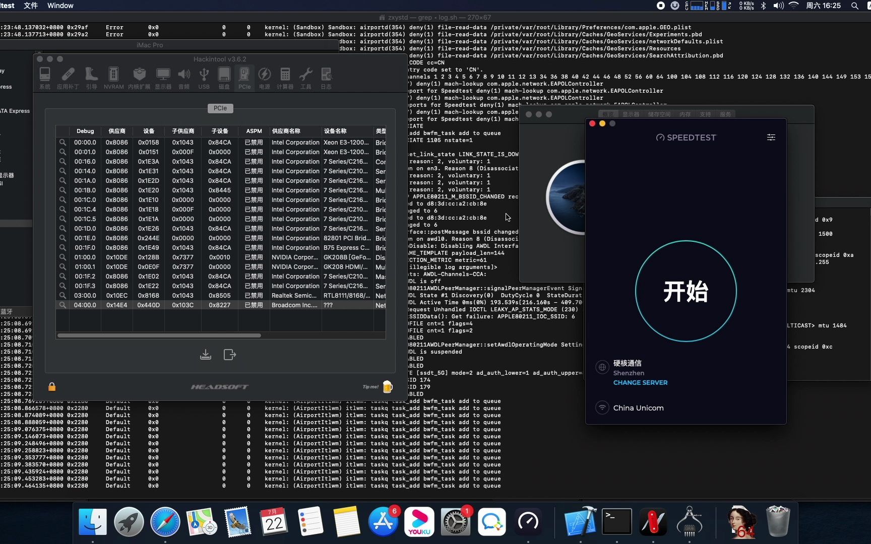
Task: Sort PCIe table by 设备名称 column header
Action: point(347,131)
